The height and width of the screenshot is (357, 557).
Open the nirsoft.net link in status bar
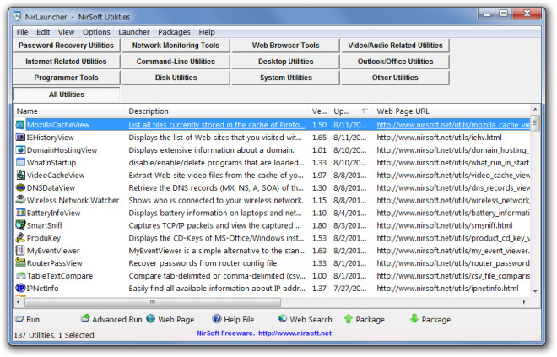[x=295, y=333]
